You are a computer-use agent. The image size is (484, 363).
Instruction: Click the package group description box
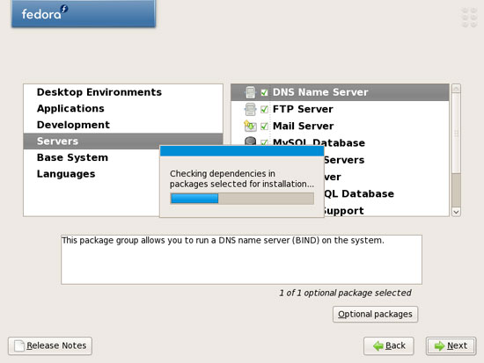point(241,259)
